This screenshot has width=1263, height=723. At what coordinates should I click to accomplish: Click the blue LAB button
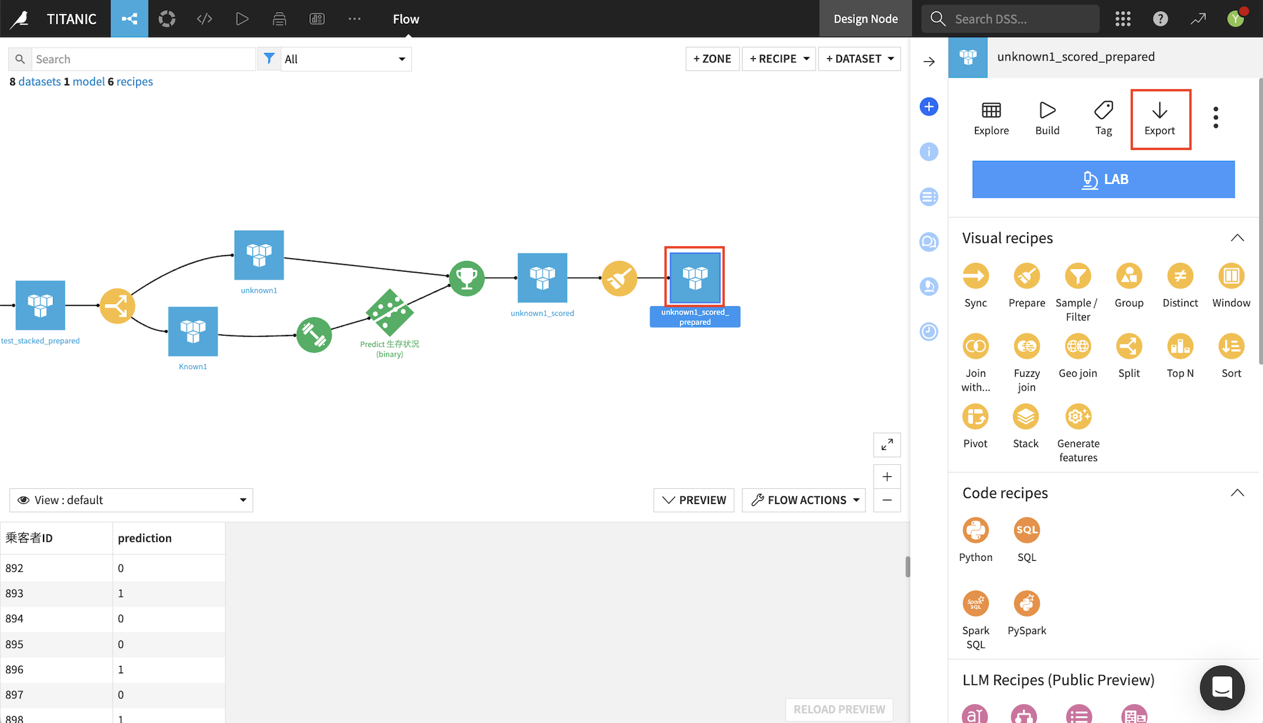1103,179
